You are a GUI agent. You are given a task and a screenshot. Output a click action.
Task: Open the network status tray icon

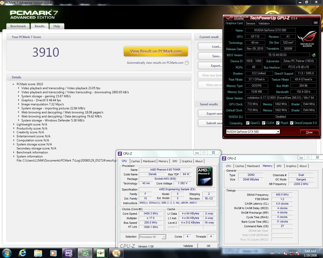(292, 253)
